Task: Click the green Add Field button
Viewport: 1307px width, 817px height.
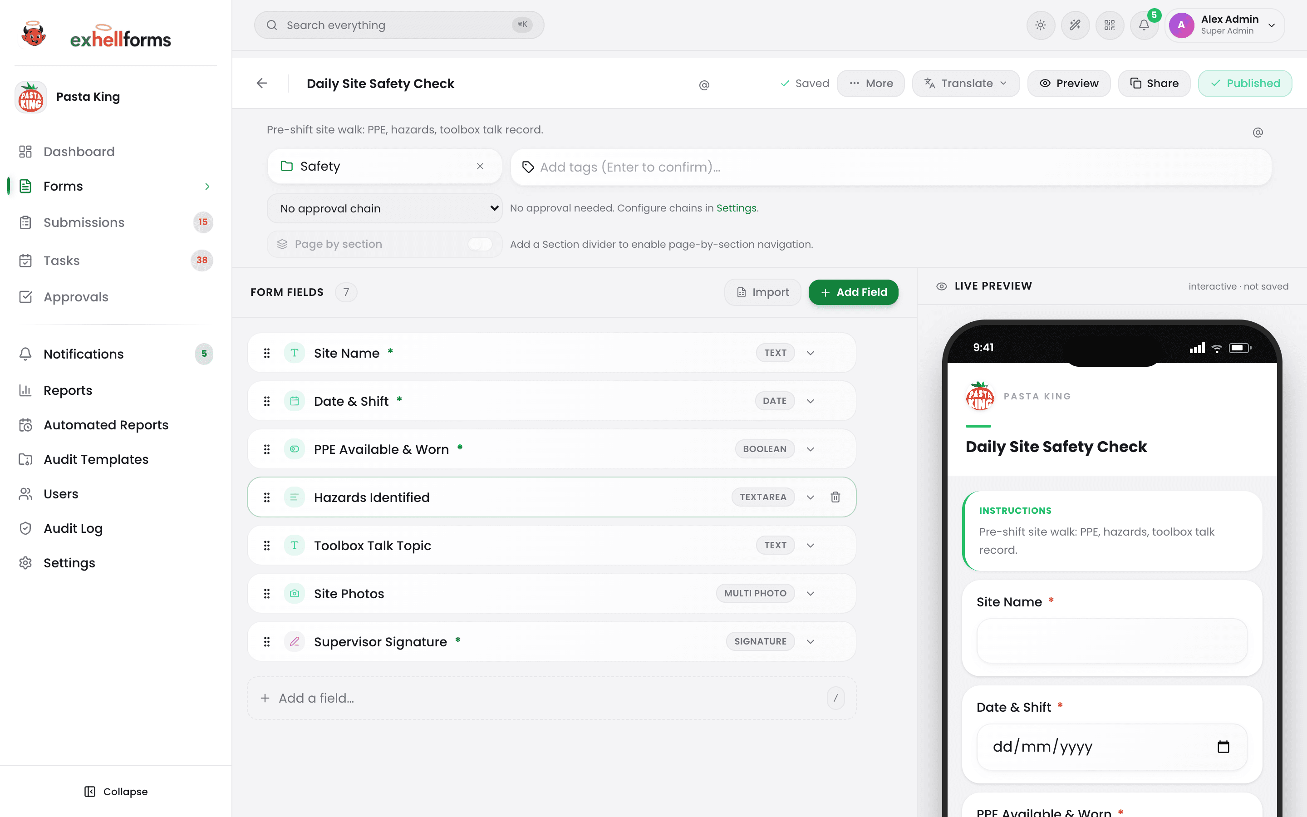Action: coord(853,292)
